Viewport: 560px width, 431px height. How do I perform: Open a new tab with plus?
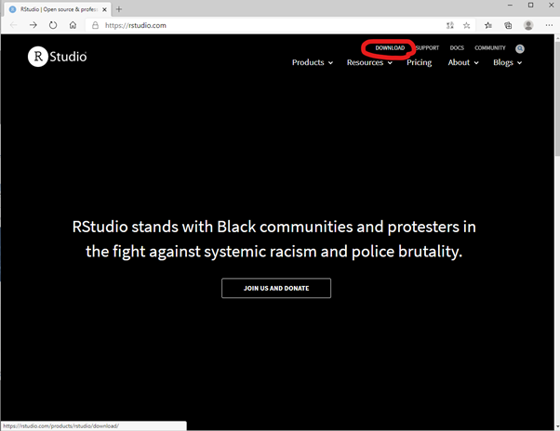click(x=119, y=9)
